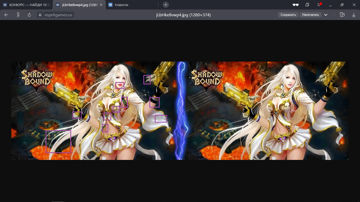Open bookmarks collection icon in title bar
The image size is (360, 202).
click(307, 5)
